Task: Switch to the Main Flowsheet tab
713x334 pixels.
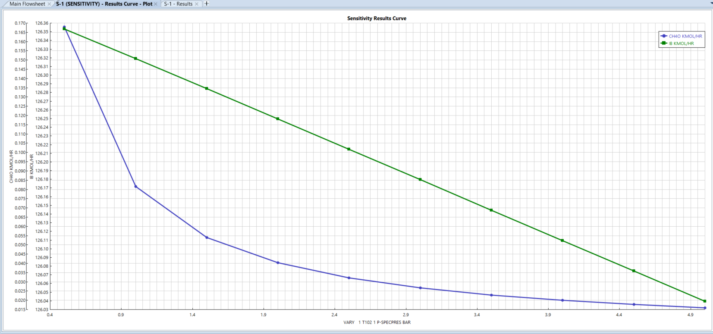Action: click(27, 4)
